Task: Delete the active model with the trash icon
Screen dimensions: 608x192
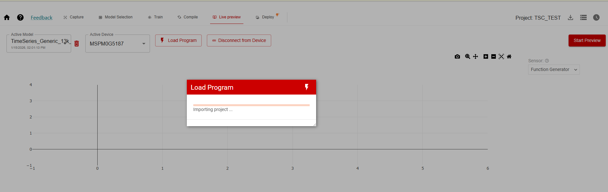Action: [x=77, y=44]
